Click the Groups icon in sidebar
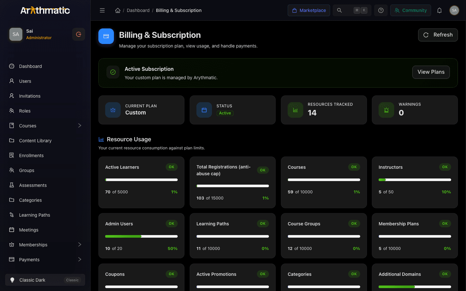Image resolution: width=466 pixels, height=291 pixels. (12, 170)
